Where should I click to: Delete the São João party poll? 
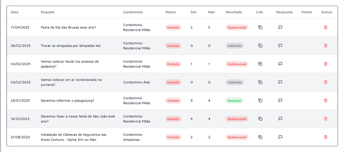click(x=326, y=119)
